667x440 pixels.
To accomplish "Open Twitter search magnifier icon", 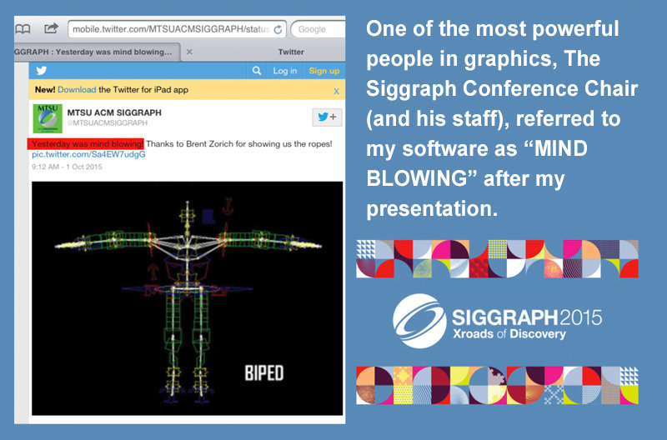I will (257, 71).
